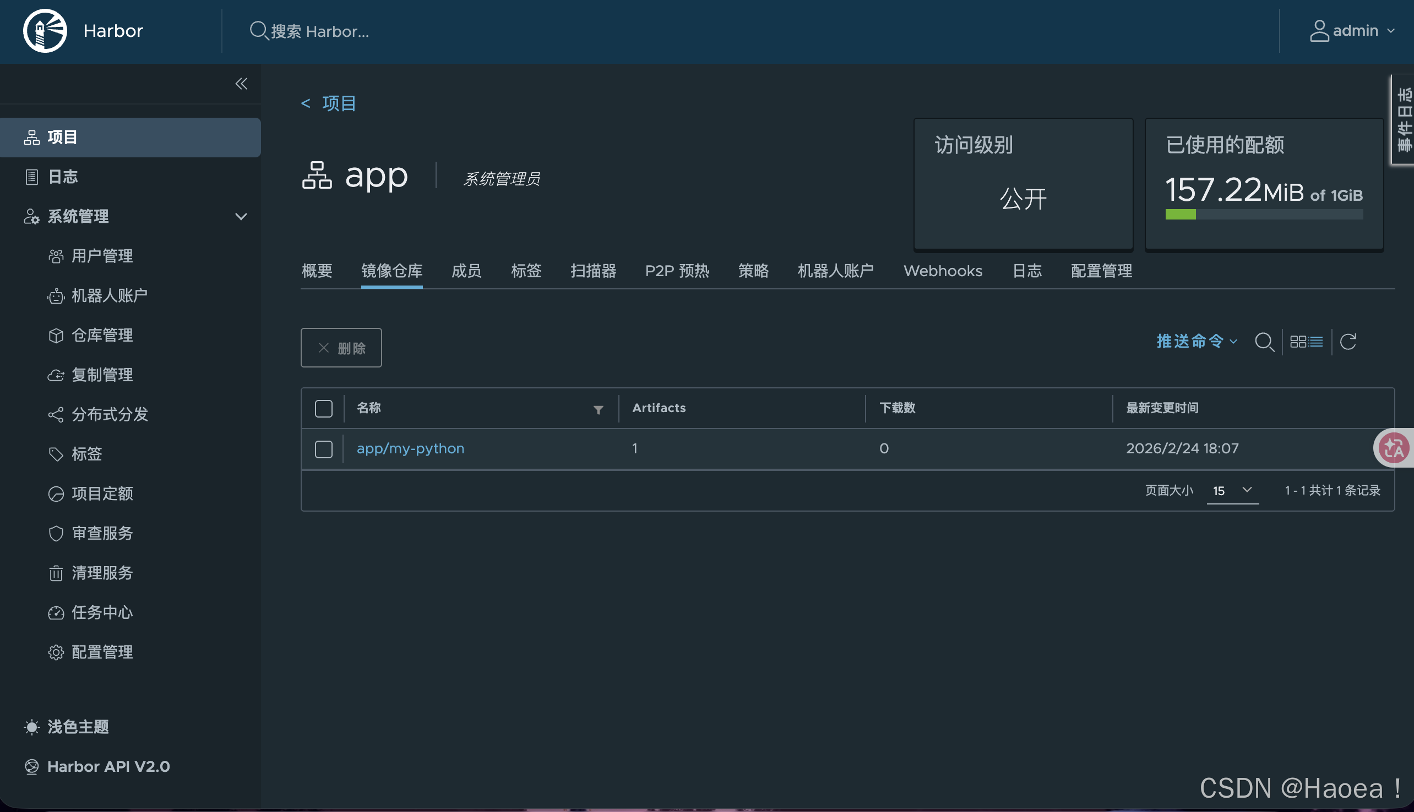1414x812 pixels.
Task: Click the floating translate widget icon
Action: tap(1394, 448)
